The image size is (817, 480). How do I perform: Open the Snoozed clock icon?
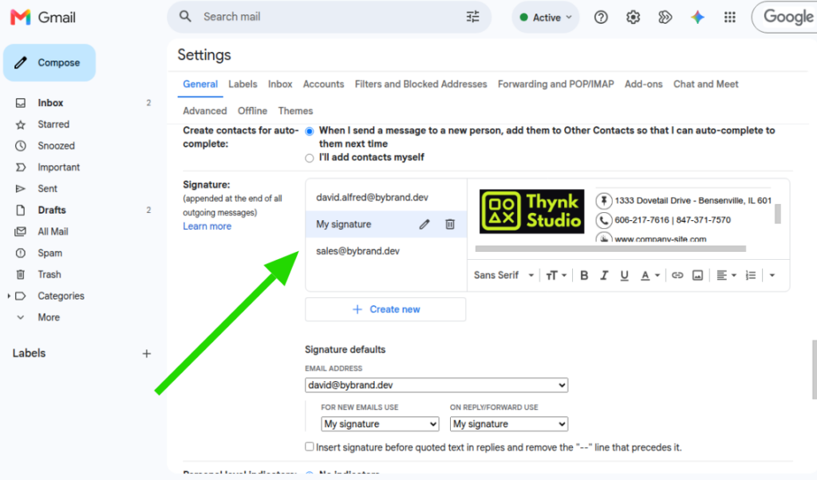(20, 146)
